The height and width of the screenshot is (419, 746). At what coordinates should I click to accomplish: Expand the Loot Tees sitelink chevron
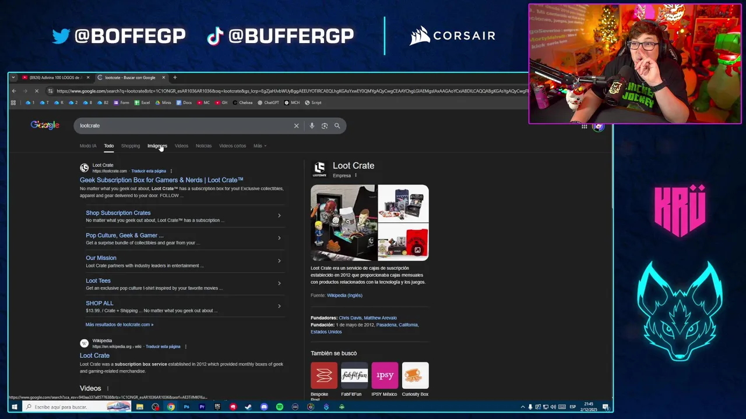279,283
